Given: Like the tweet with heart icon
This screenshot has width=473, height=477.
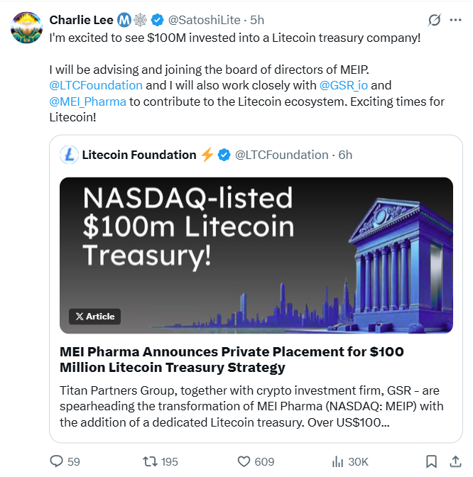Looking at the screenshot, I should [x=244, y=461].
